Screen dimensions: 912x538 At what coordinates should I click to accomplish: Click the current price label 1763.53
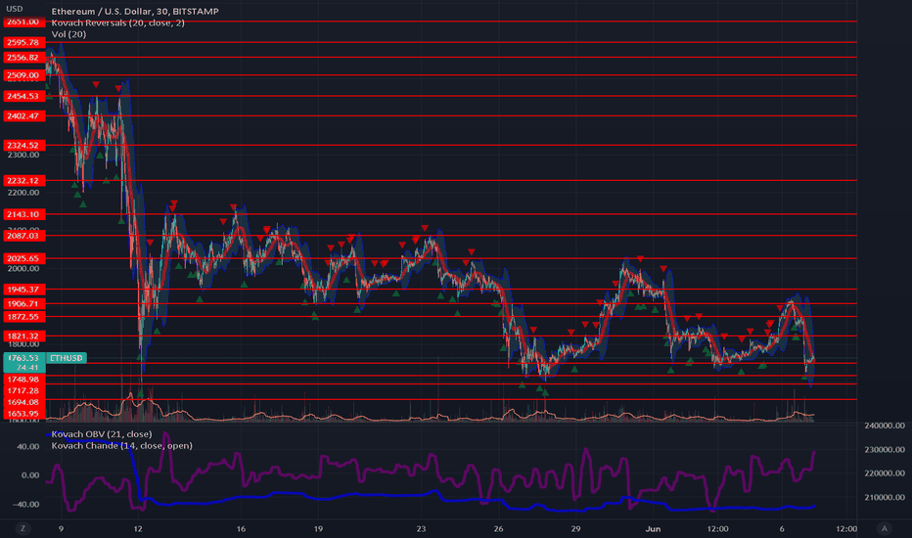[23, 358]
